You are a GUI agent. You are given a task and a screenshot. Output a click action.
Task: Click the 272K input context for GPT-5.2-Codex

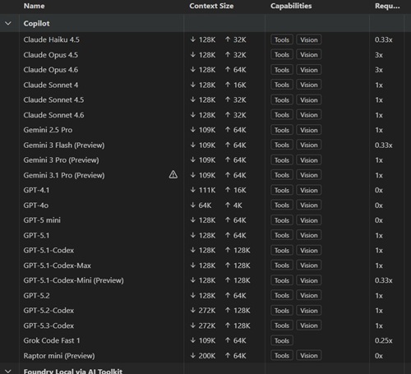pos(203,311)
